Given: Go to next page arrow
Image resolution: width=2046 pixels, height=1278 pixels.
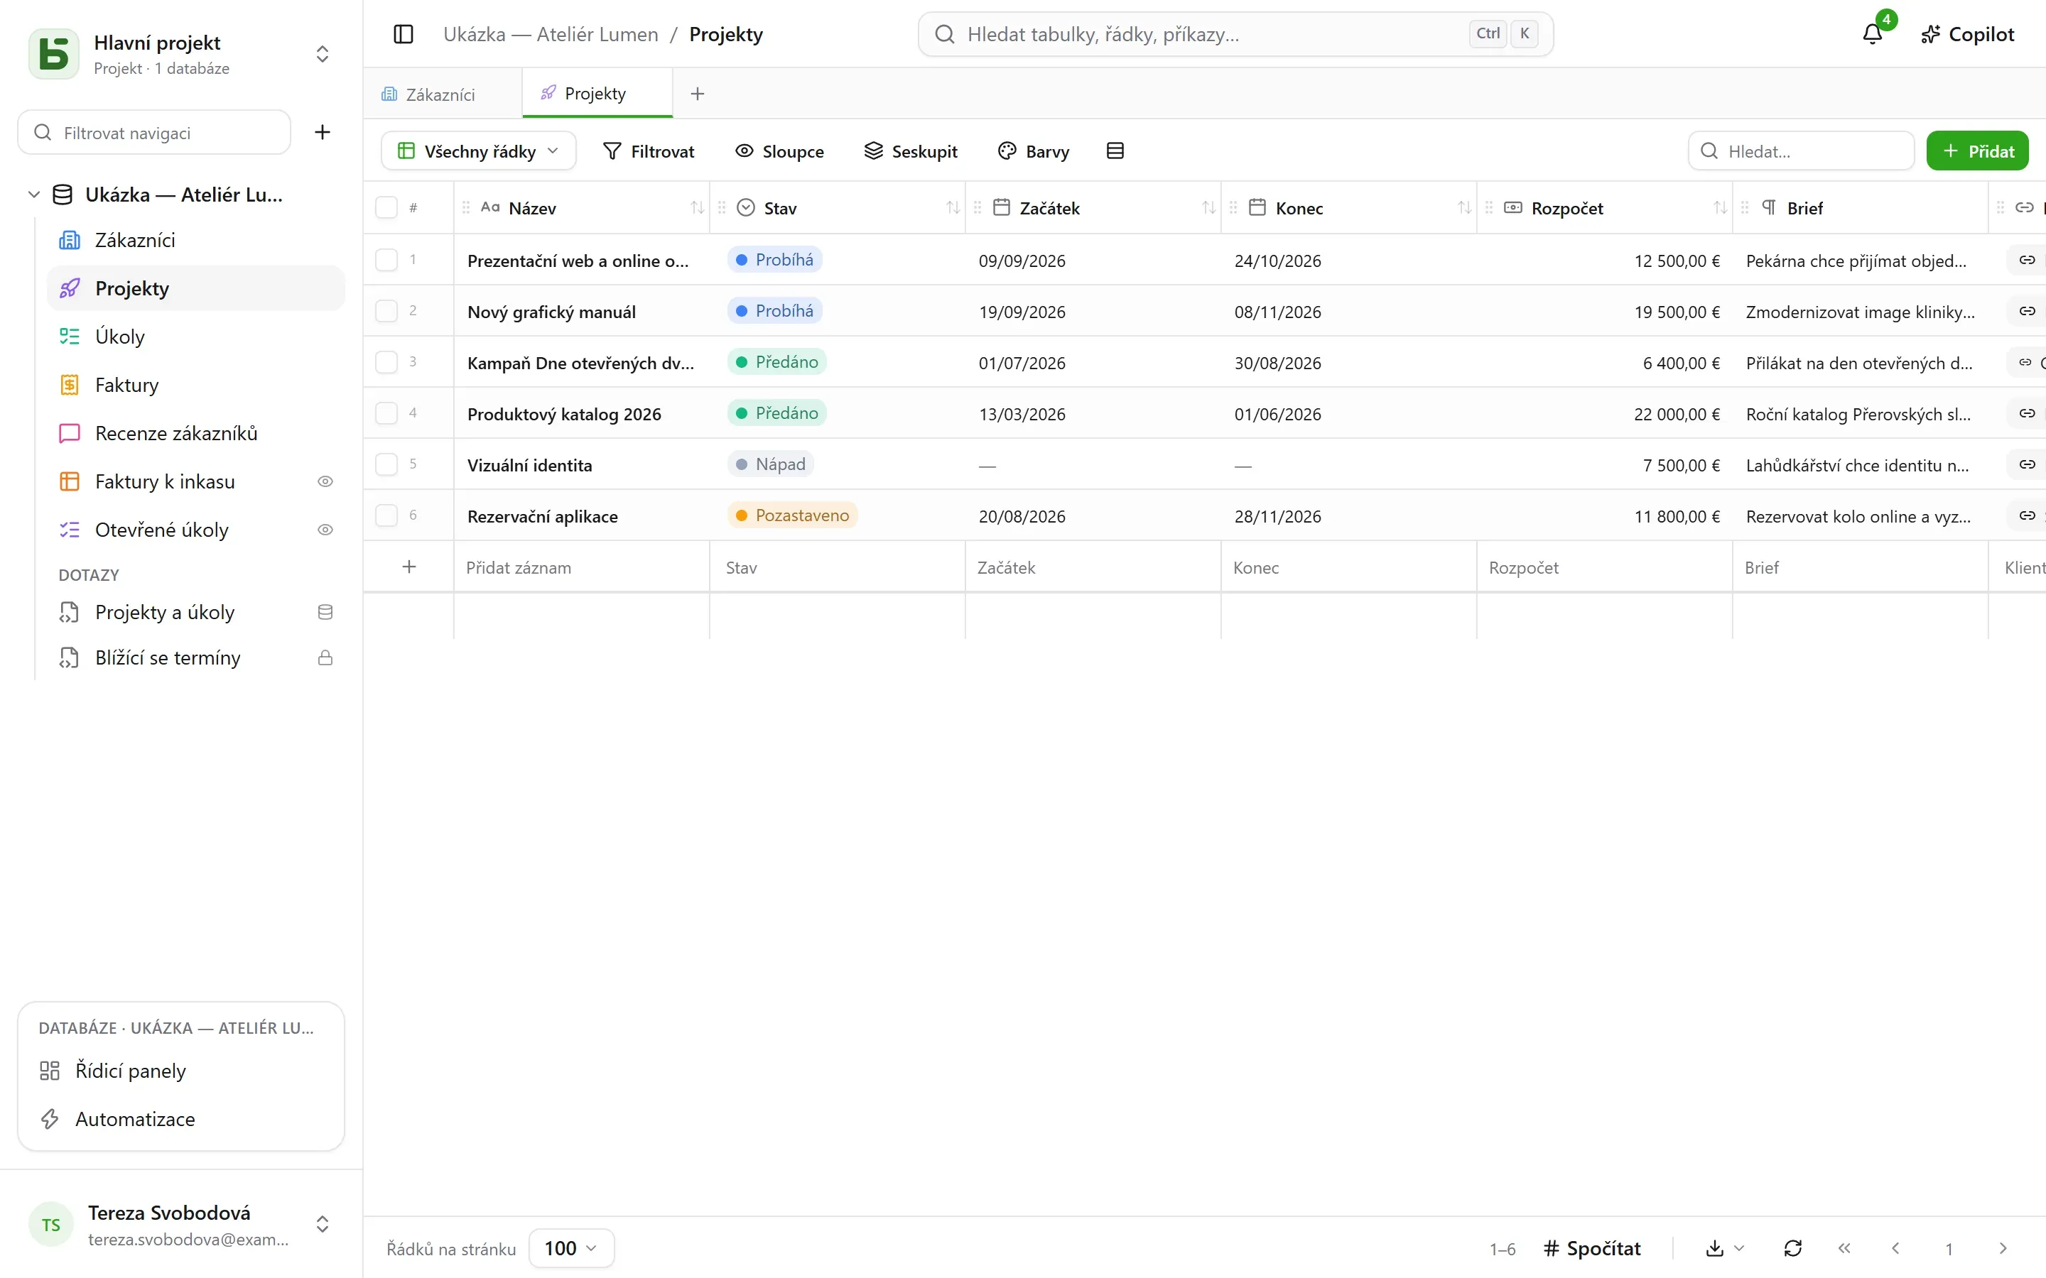Looking at the screenshot, I should pyautogui.click(x=2002, y=1247).
